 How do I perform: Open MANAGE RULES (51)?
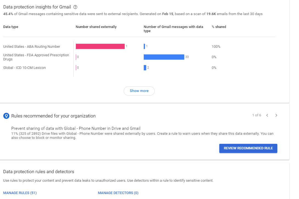[20, 193]
